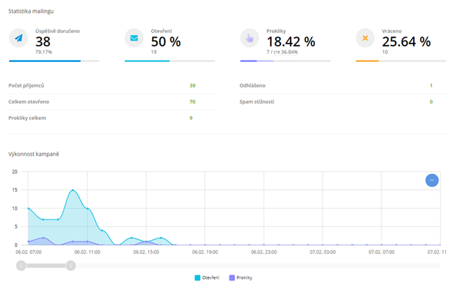The width and height of the screenshot is (455, 291).
Task: Click the right range slider handle
Action: click(71, 265)
